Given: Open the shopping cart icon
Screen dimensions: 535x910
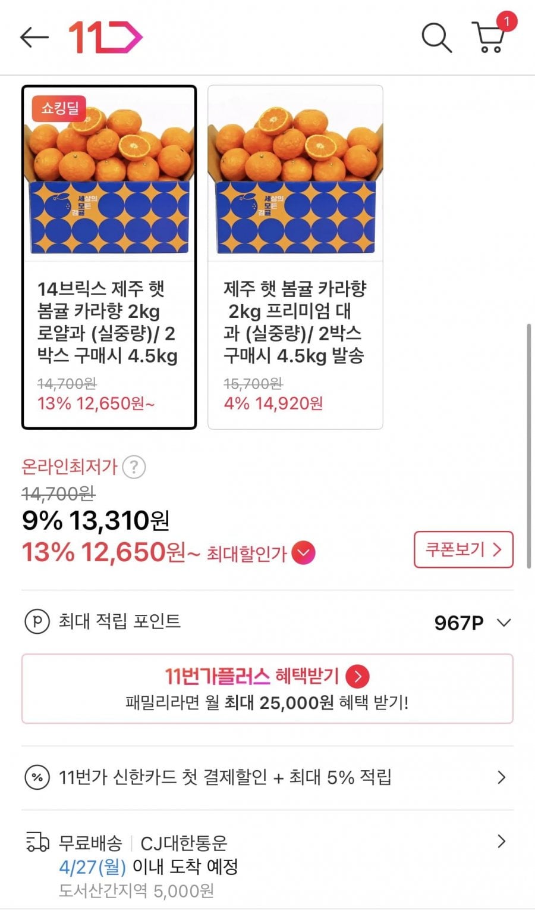Looking at the screenshot, I should pos(489,37).
